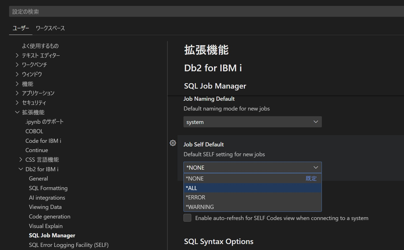This screenshot has width=404, height=250.
Task: Select *ALL from the dropdown list
Action: [x=252, y=188]
